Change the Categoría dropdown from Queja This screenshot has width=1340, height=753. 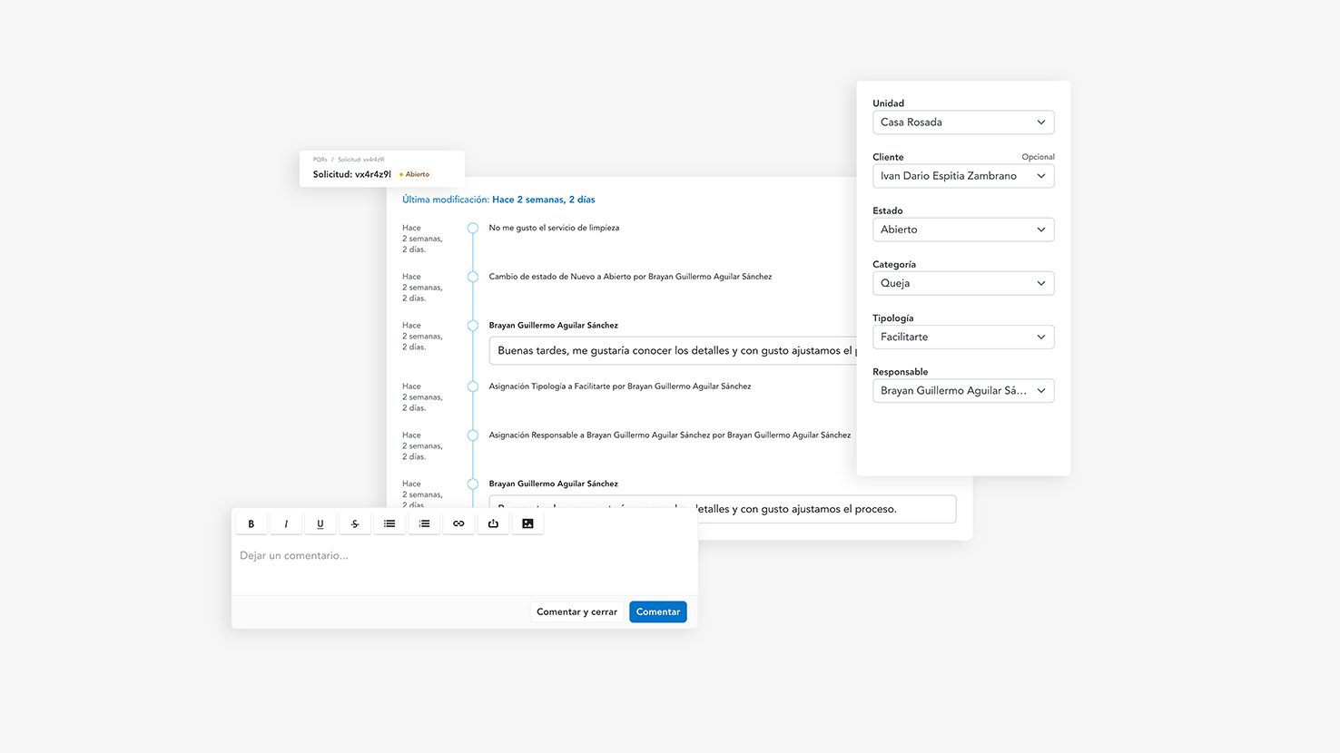coord(962,283)
